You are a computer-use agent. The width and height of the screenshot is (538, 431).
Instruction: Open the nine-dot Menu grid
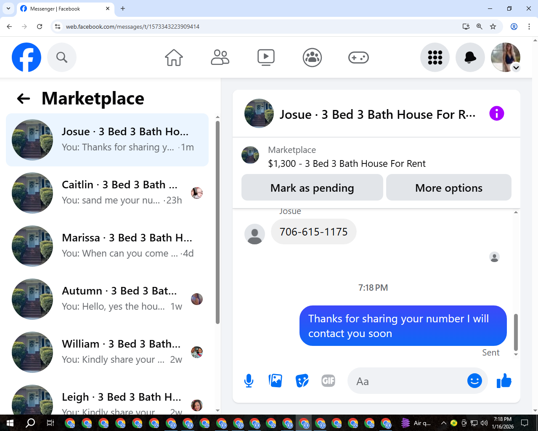(435, 57)
